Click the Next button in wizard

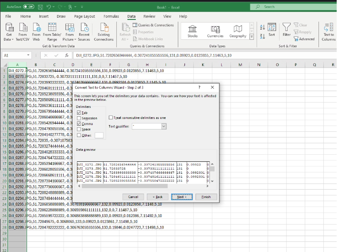(182, 197)
